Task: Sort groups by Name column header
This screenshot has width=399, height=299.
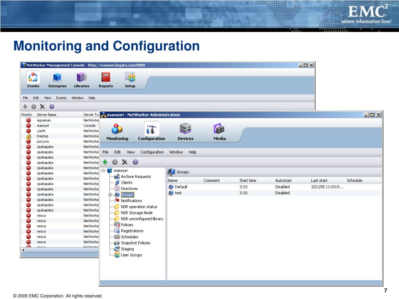Action: pyautogui.click(x=173, y=181)
